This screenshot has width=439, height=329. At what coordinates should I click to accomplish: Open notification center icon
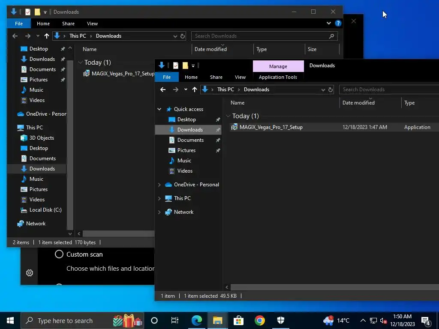(426, 320)
